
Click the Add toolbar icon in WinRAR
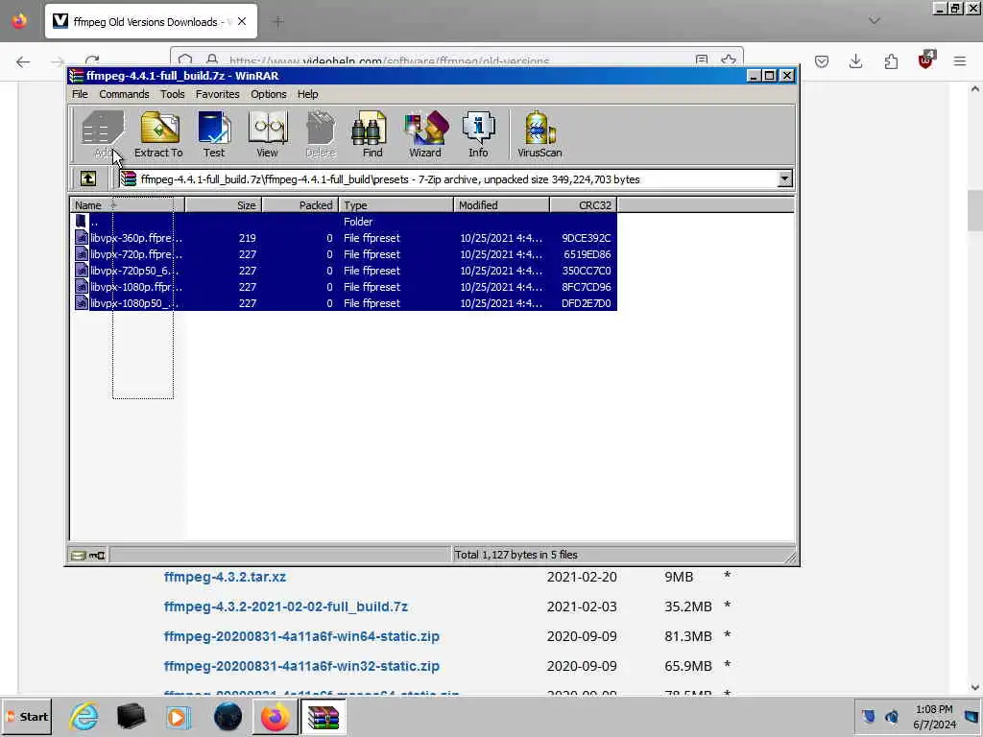(x=103, y=134)
